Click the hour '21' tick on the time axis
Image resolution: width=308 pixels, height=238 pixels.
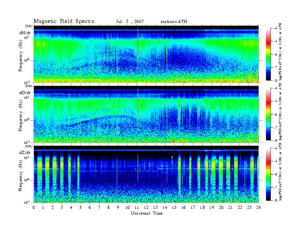click(x=230, y=207)
